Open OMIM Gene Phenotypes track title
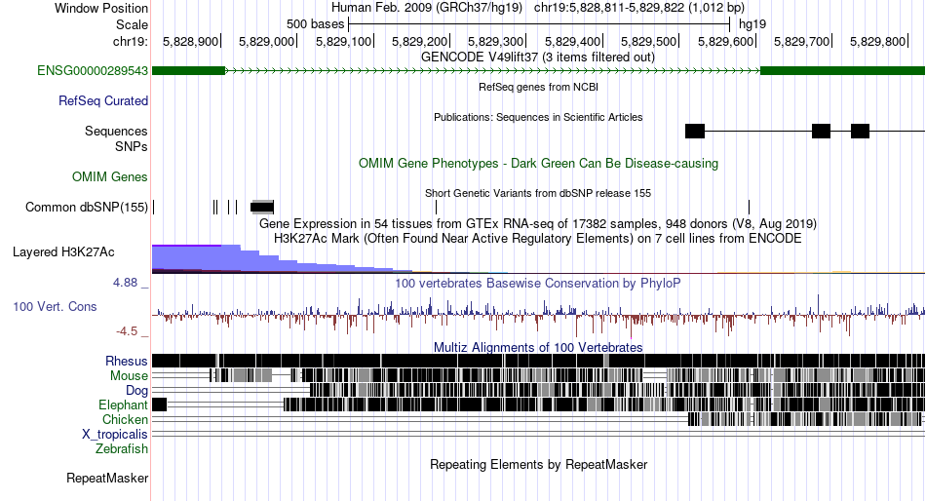 pos(538,163)
